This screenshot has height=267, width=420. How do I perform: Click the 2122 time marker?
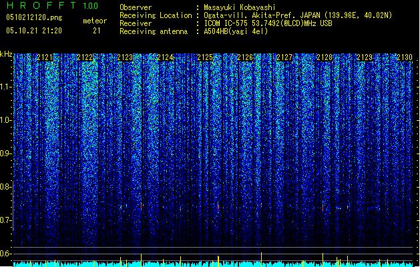[85, 57]
